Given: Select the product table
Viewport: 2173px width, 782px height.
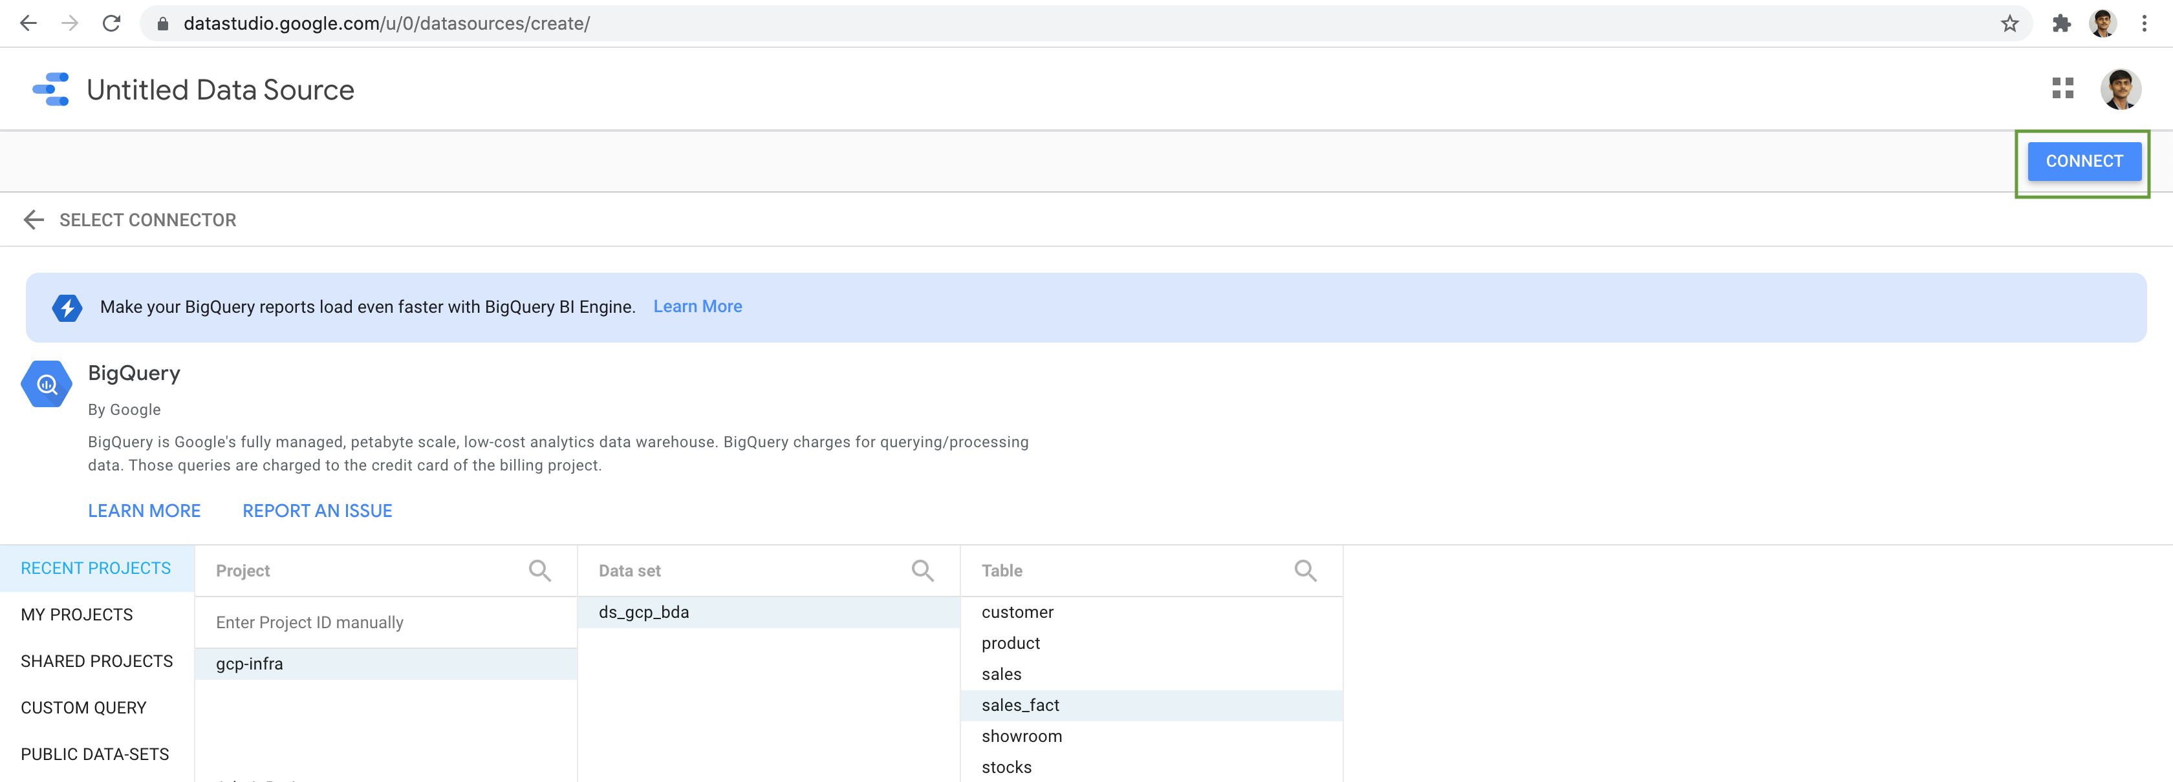Looking at the screenshot, I should click(1151, 644).
